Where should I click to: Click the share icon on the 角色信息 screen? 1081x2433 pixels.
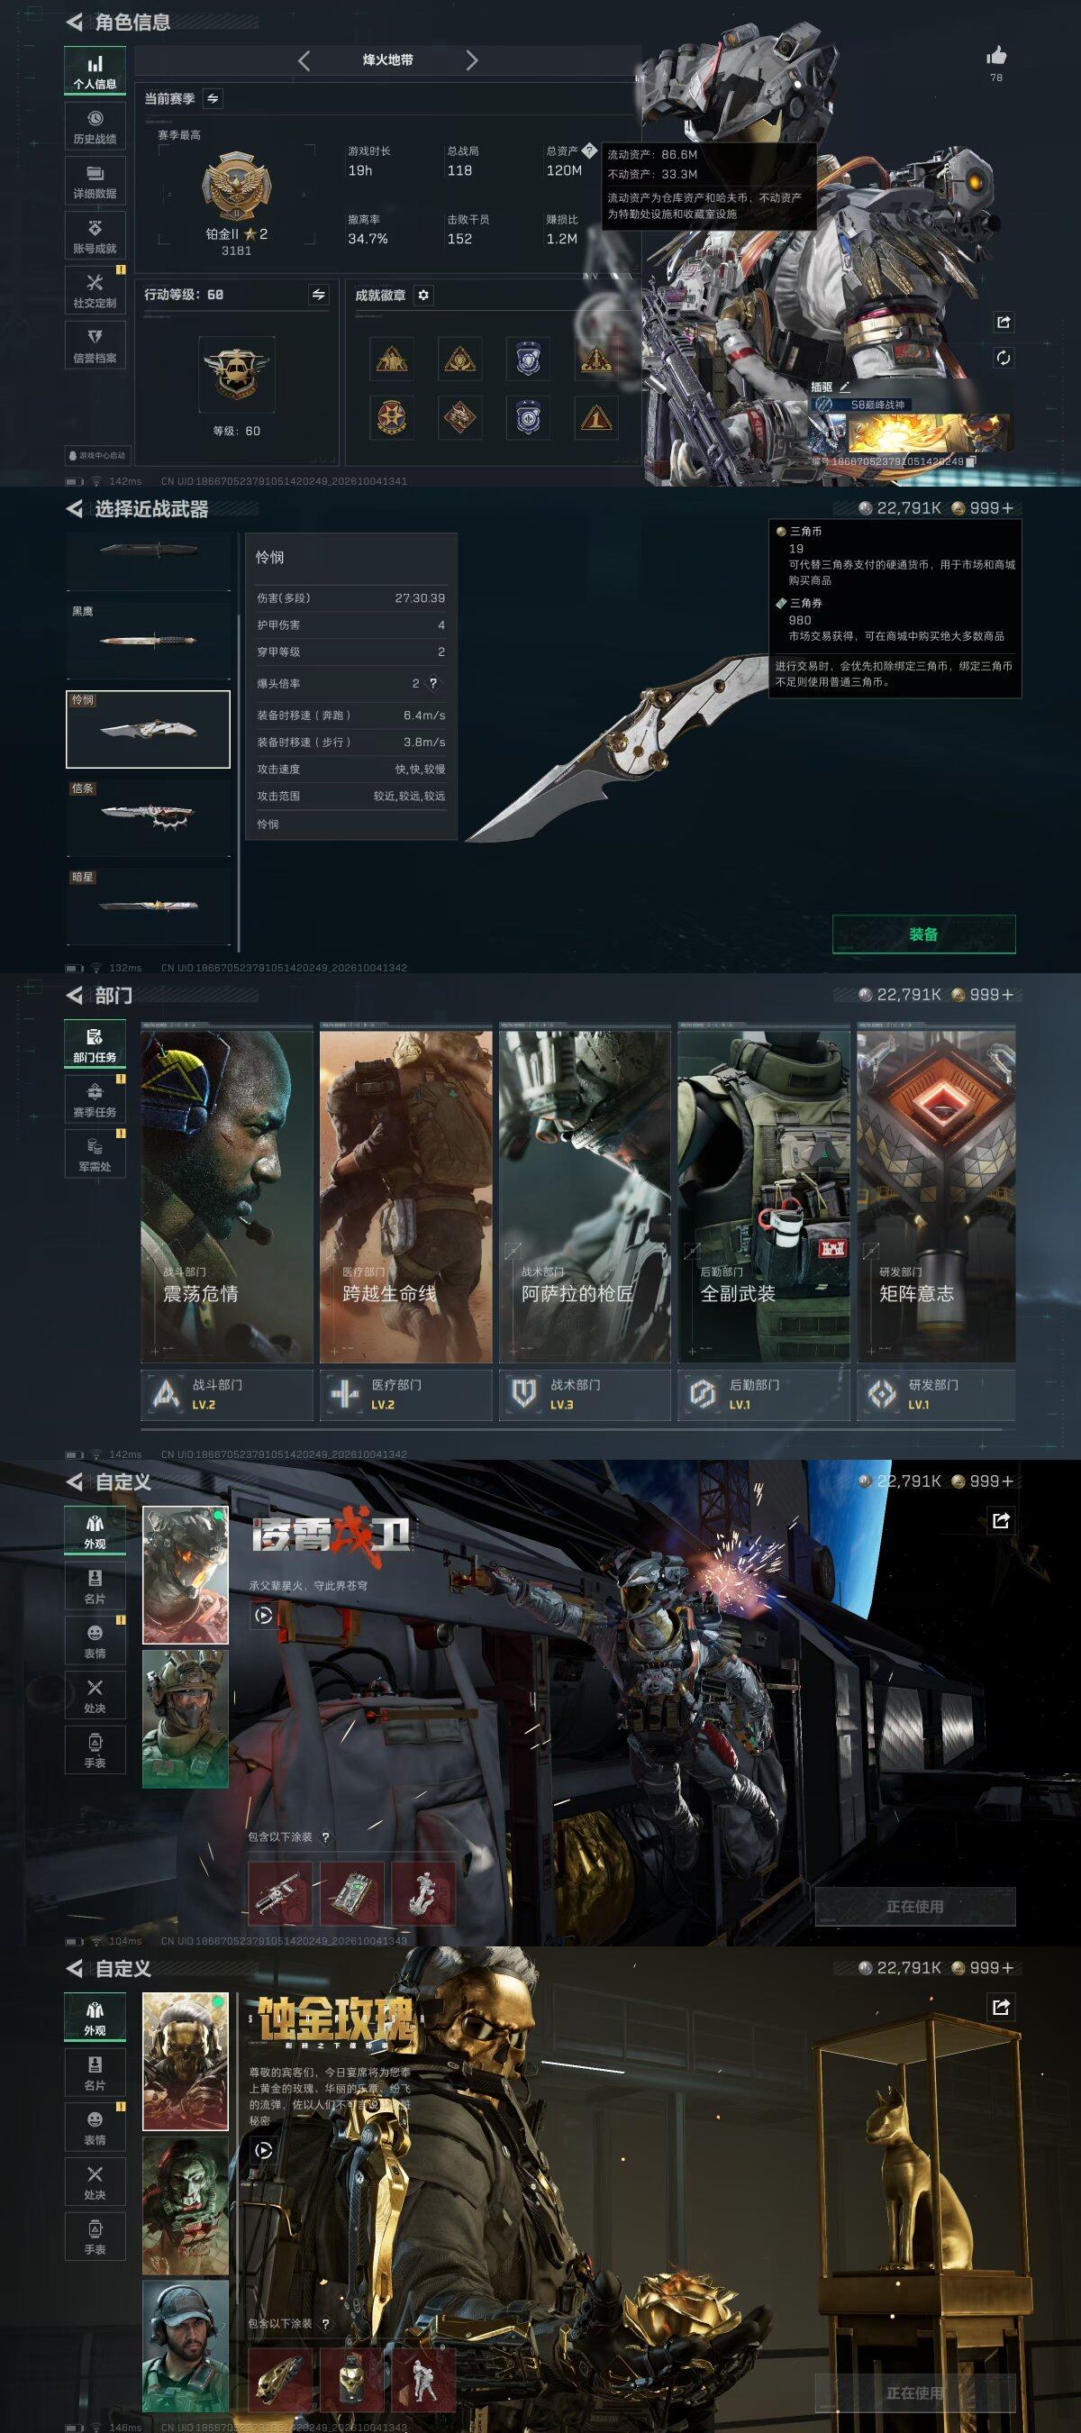point(1004,322)
